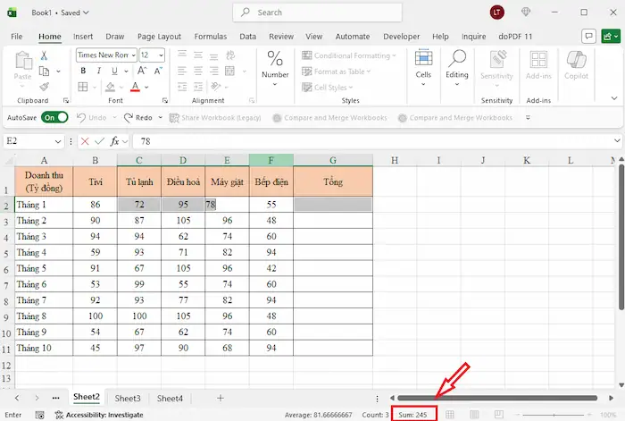625x421 pixels.
Task: Click the Insert Function fx icon
Action: click(113, 141)
